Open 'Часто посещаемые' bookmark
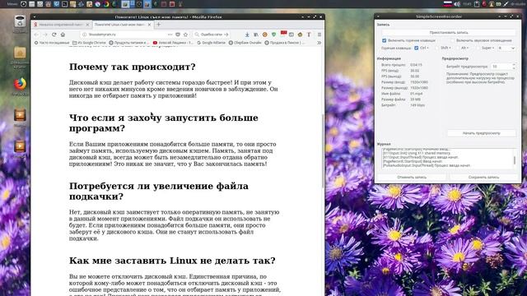Image resolution: width=527 pixels, height=296 pixels. [51, 43]
